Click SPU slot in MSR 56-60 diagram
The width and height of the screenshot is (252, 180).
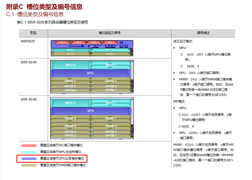pos(91,73)
